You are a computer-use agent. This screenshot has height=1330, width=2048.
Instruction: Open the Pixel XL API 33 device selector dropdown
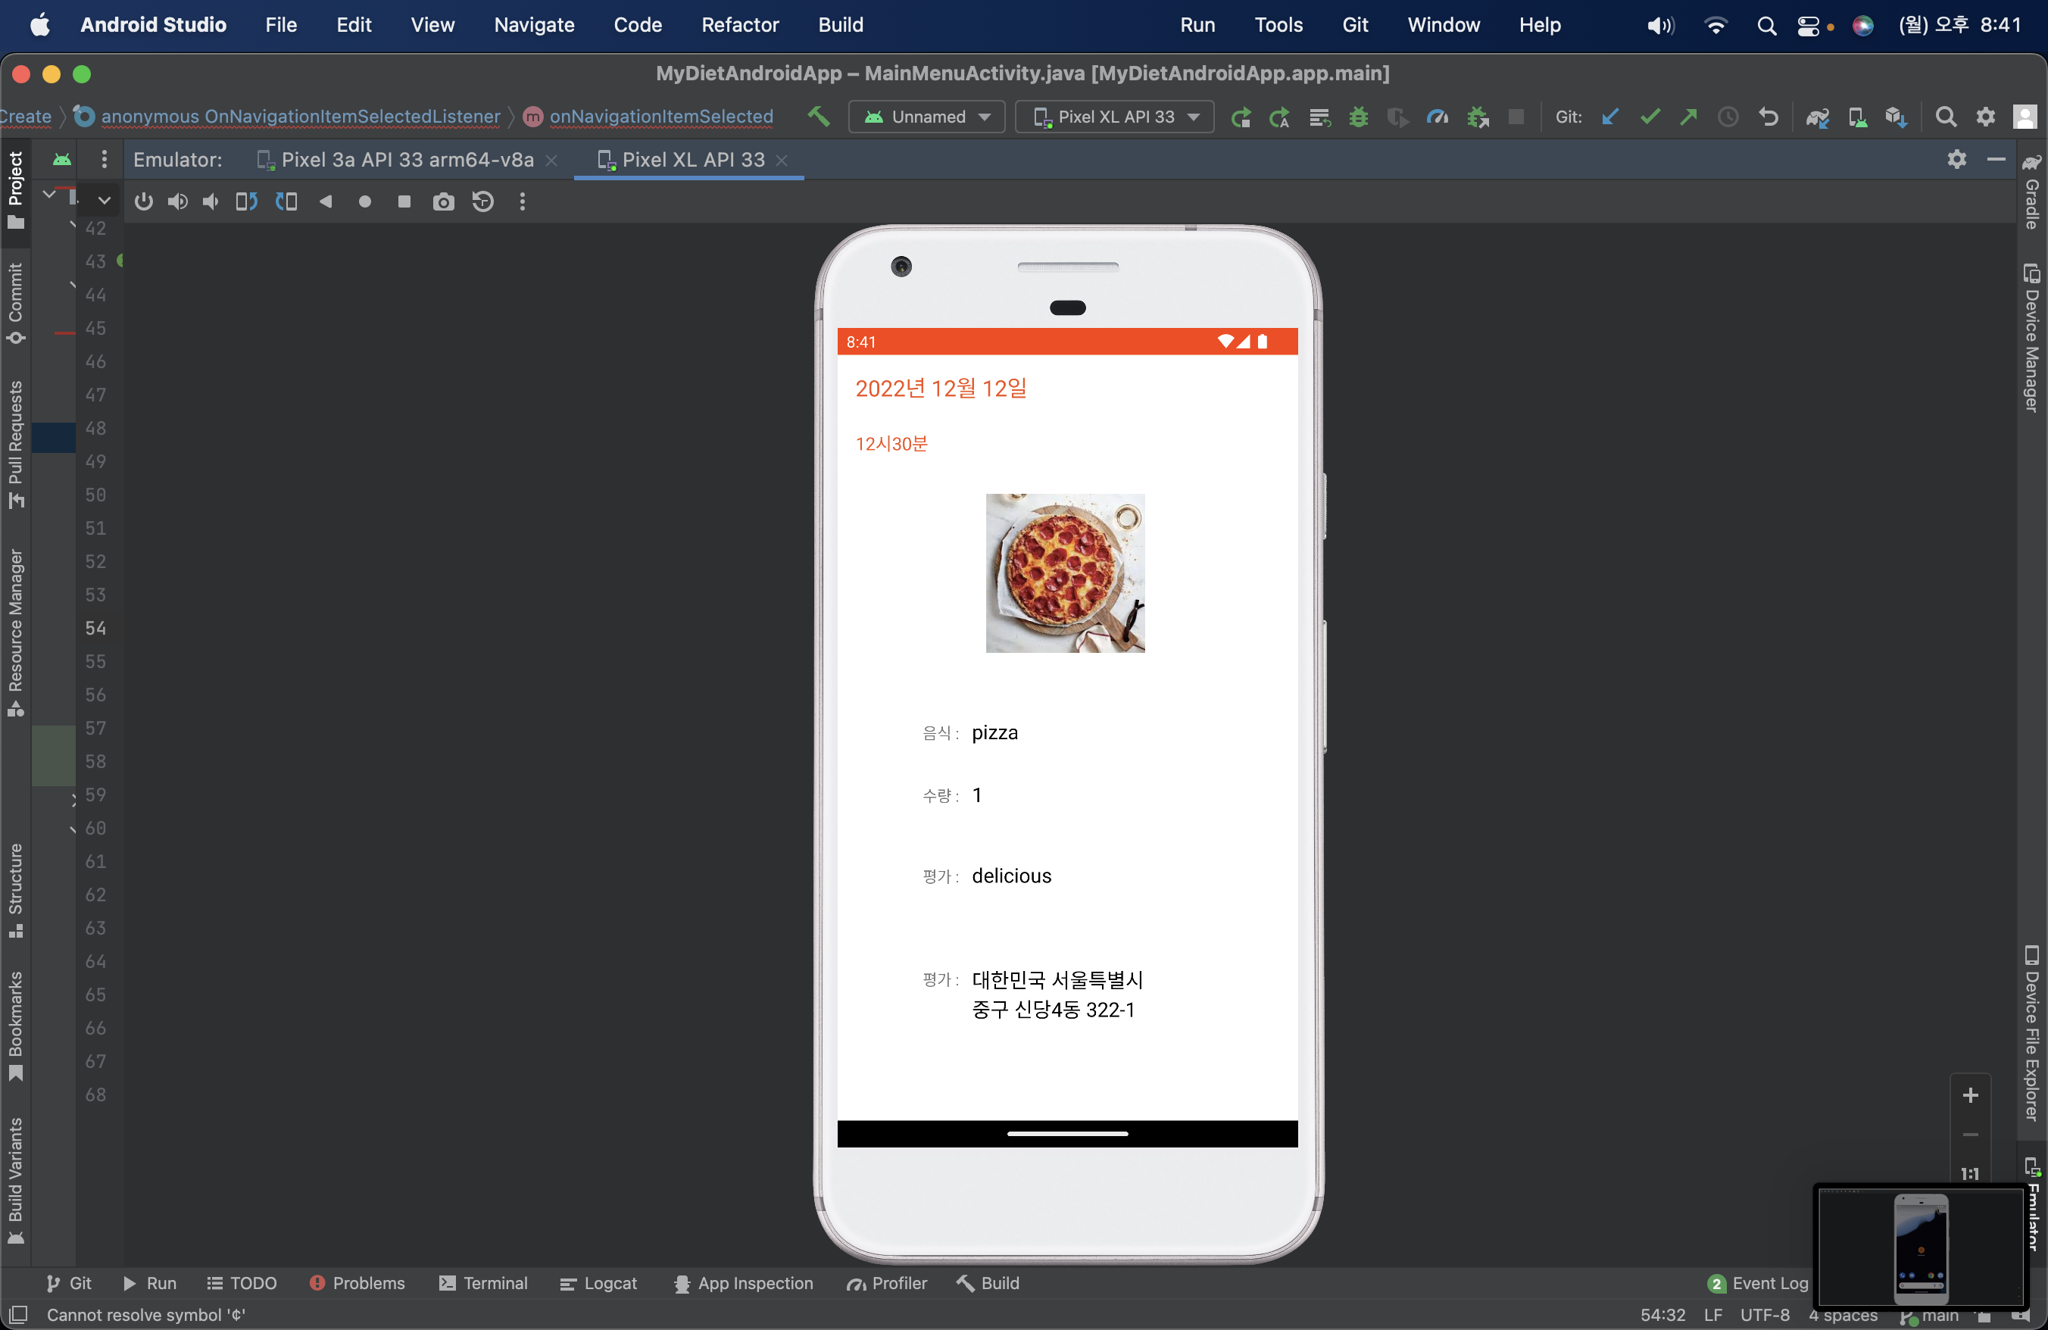[x=1114, y=116]
